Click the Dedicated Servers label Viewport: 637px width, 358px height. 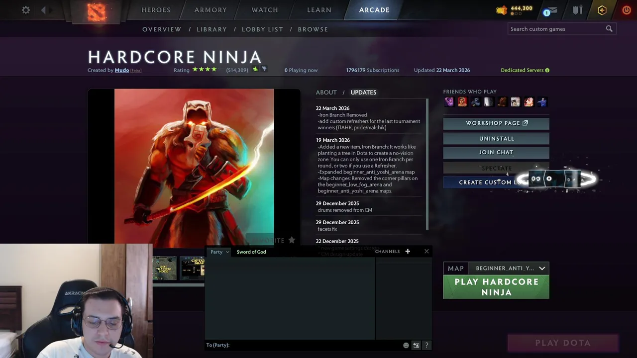tap(522, 70)
